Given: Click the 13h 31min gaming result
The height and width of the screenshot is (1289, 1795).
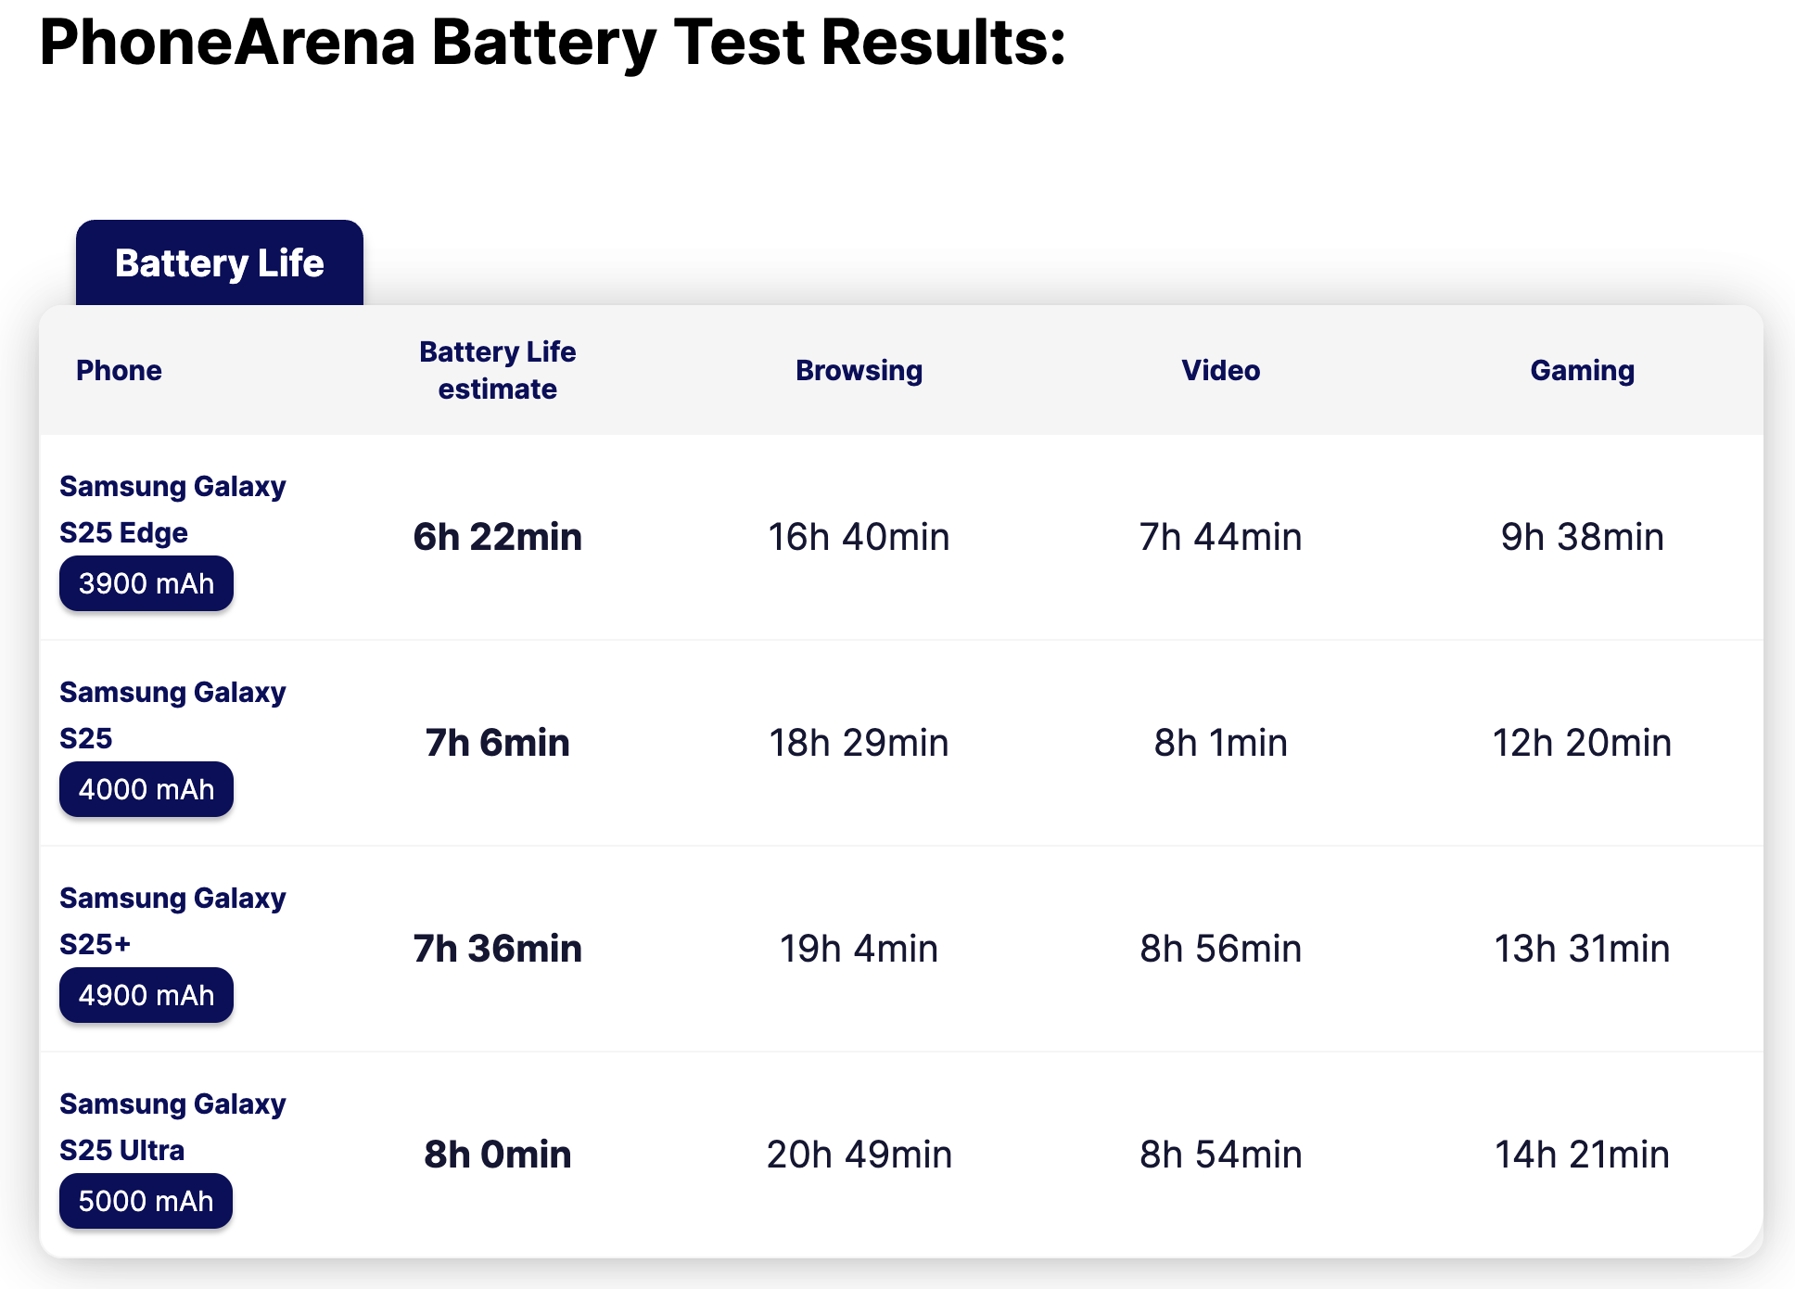Looking at the screenshot, I should [1582, 949].
